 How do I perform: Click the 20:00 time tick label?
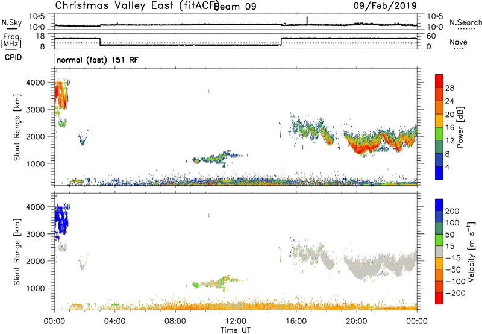(357, 321)
